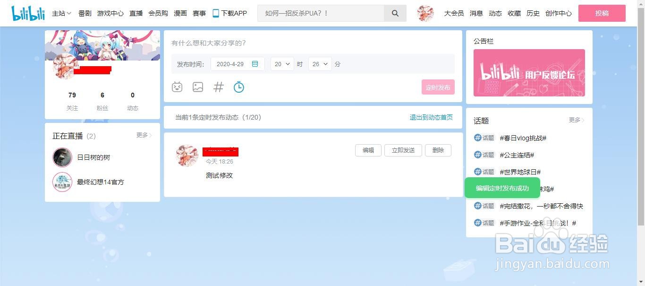The width and height of the screenshot is (645, 286).
Task: Click the search magnifier icon
Action: point(395,13)
